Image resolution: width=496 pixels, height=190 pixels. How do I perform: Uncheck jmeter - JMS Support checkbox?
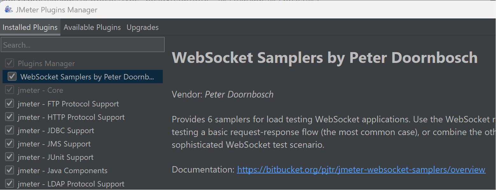[10, 144]
